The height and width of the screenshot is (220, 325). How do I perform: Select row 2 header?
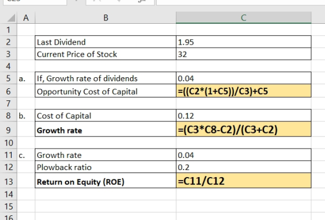tap(8, 42)
